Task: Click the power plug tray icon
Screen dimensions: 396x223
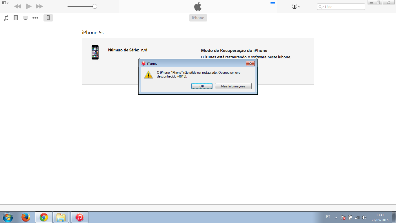Action: tap(350, 217)
